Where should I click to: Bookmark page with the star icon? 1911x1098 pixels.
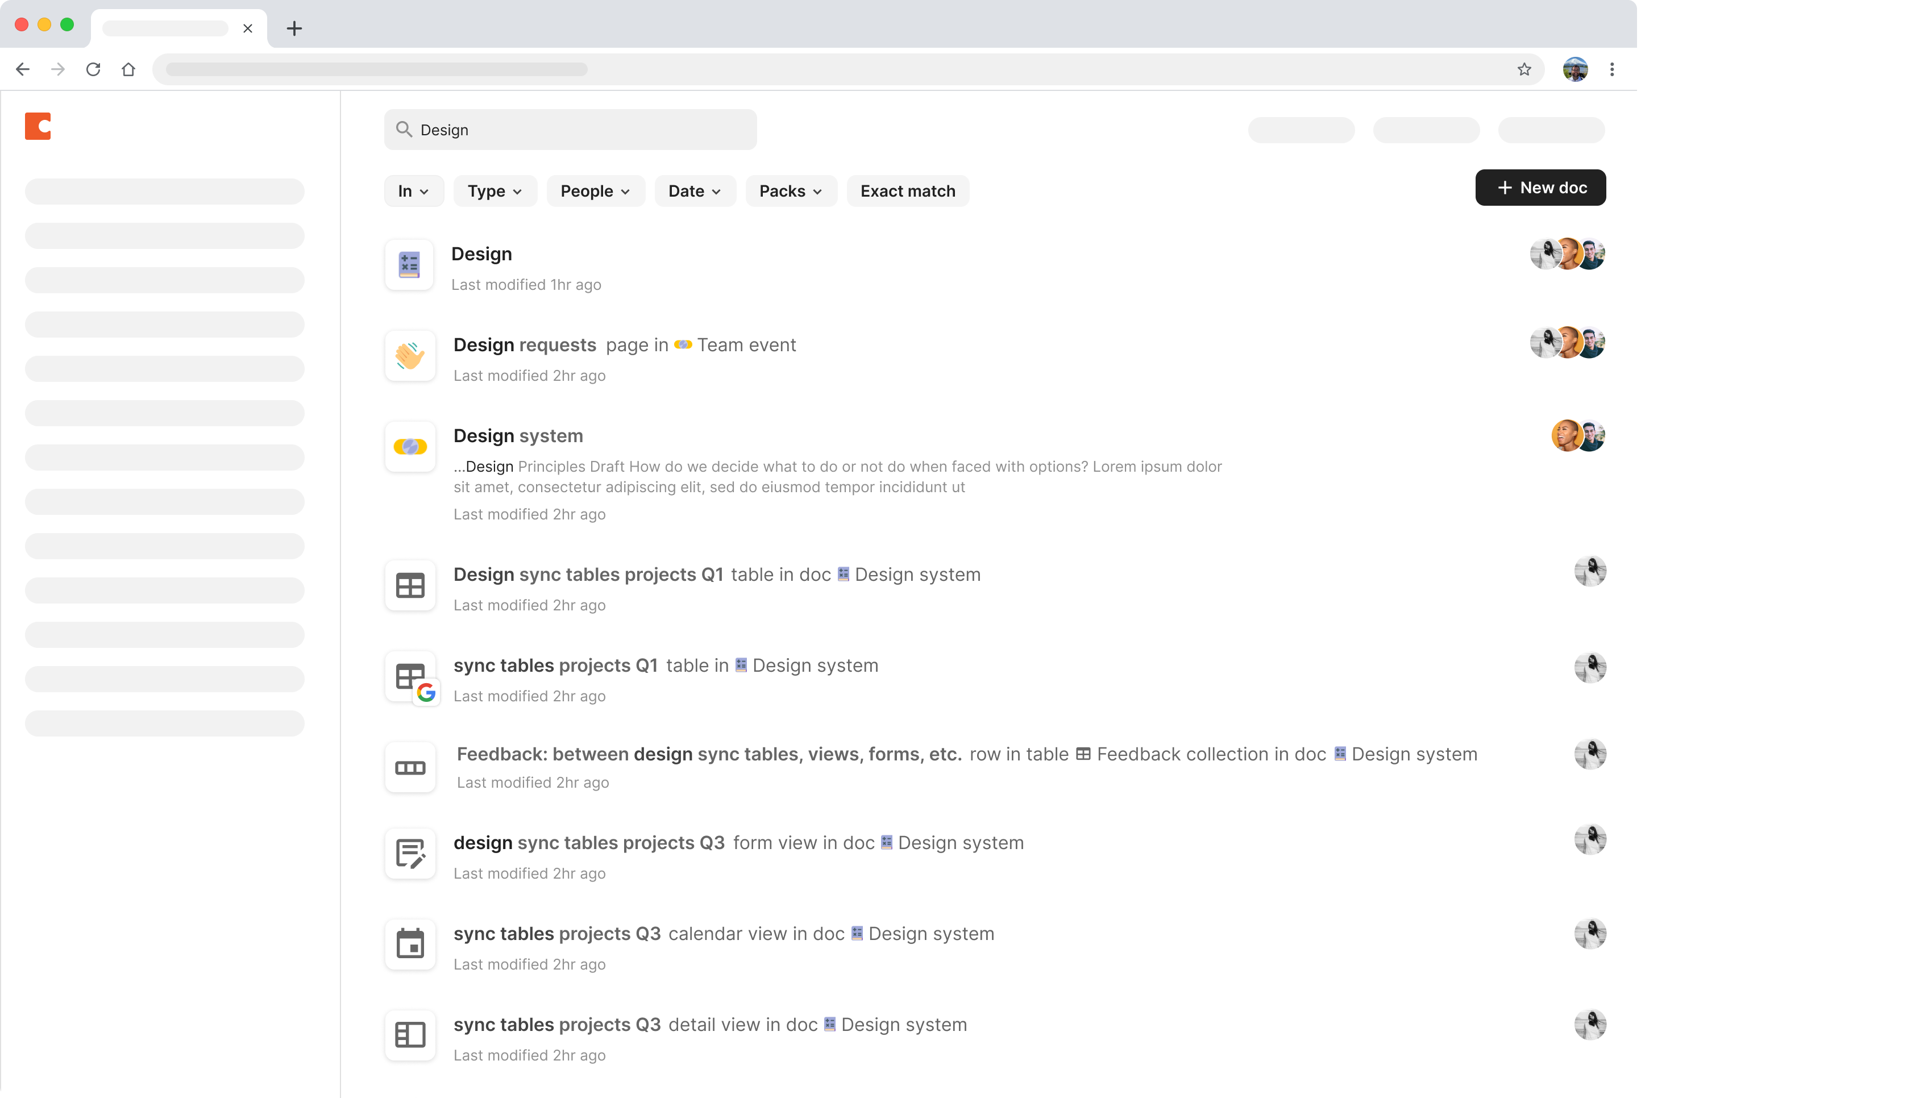pyautogui.click(x=1524, y=69)
